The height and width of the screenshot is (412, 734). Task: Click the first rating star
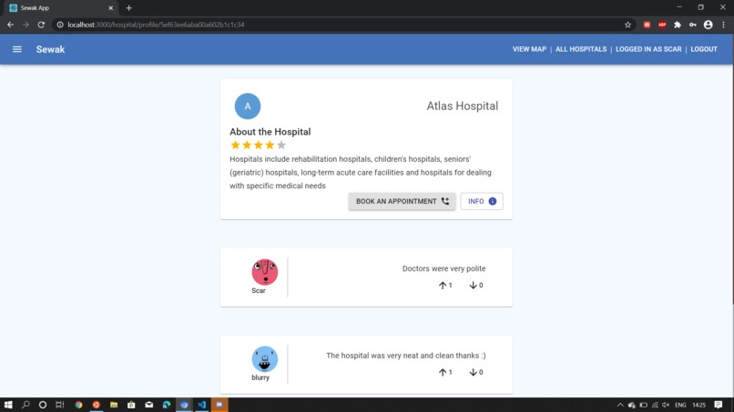point(236,145)
